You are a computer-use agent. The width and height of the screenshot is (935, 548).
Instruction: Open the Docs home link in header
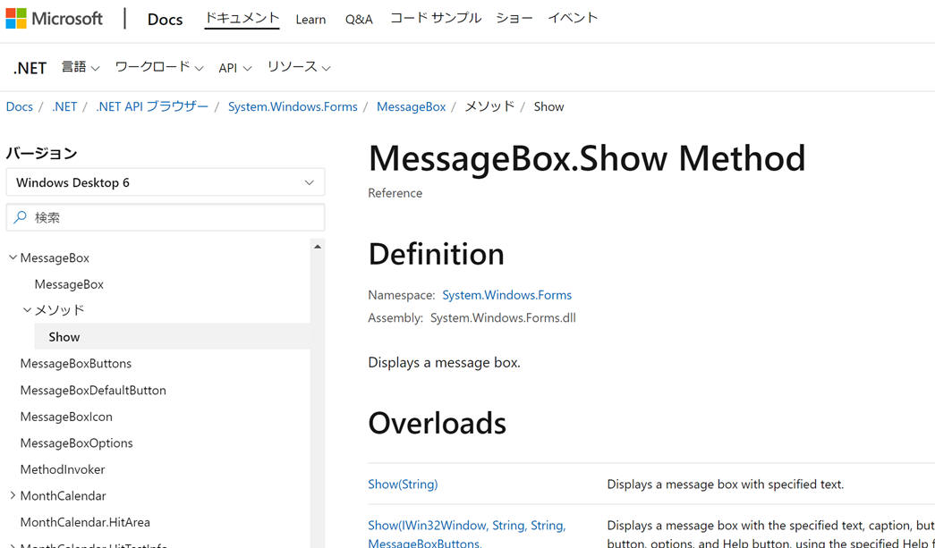click(165, 19)
